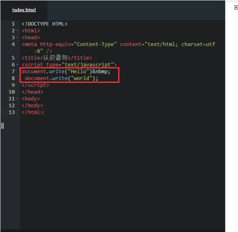
Task: Click the </script> tag on line 9
Action: pyautogui.click(x=35, y=85)
